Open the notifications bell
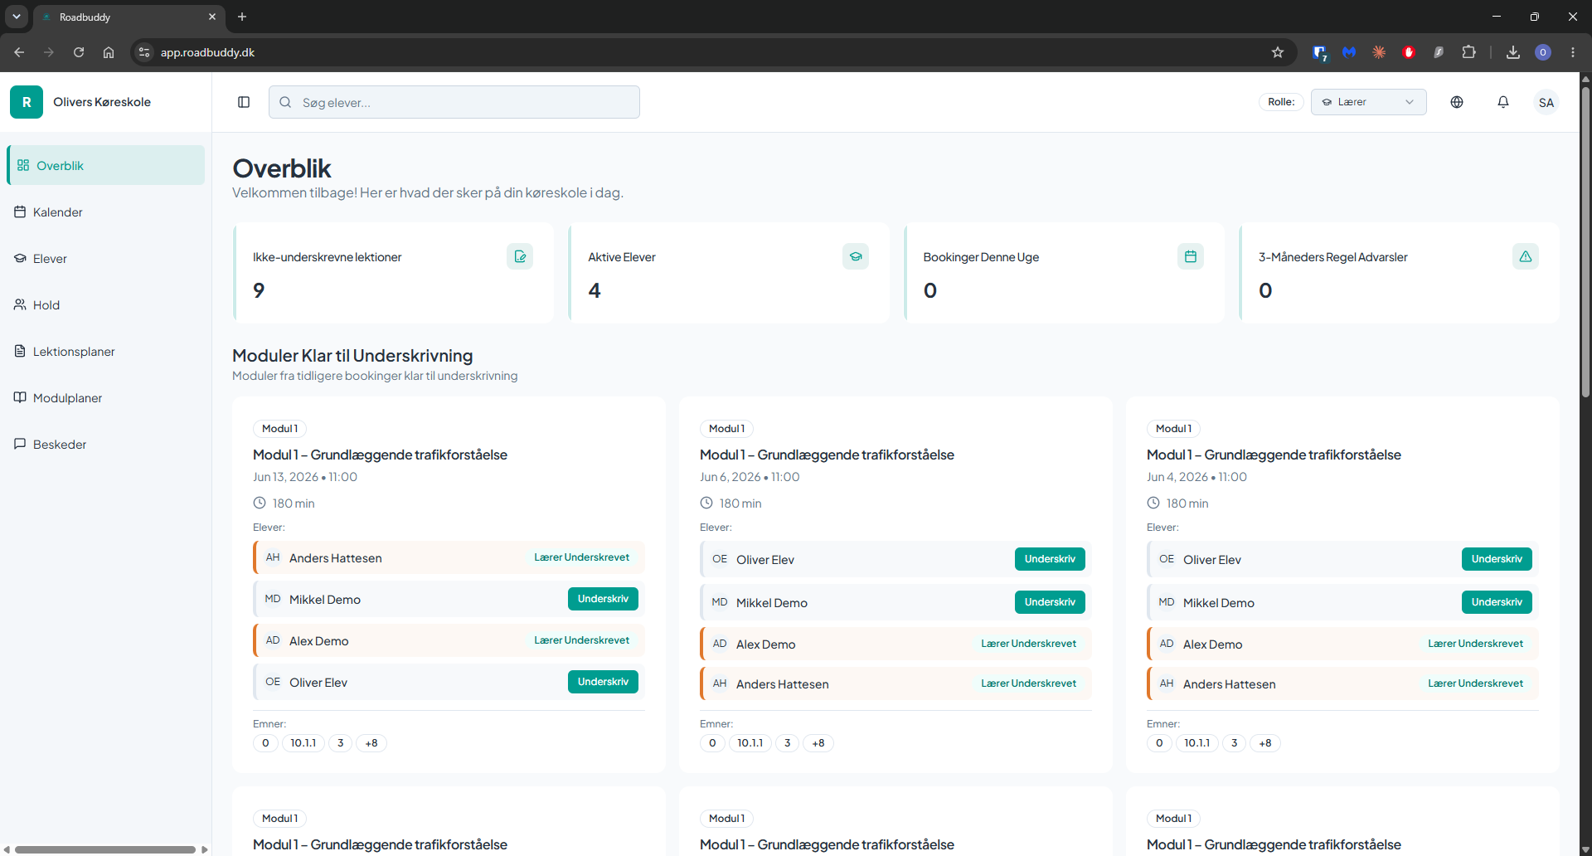This screenshot has width=1592, height=856. [1503, 102]
